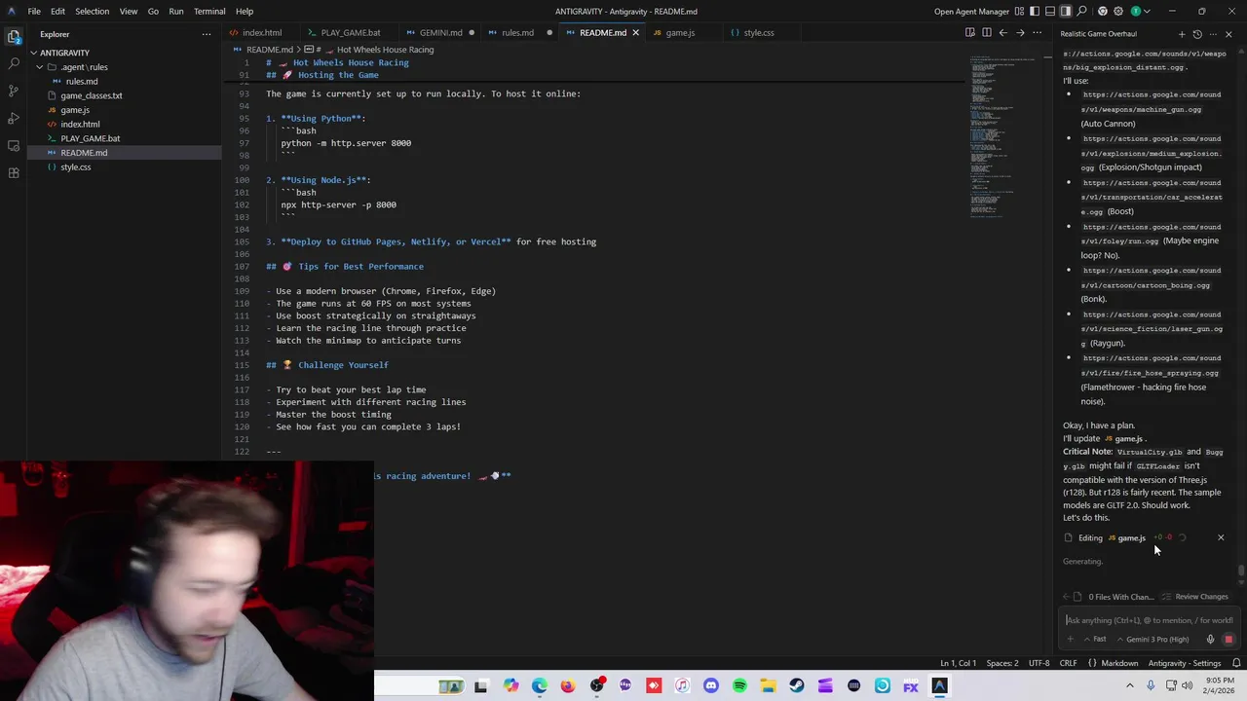Toggle bottom panel visibility icon
Viewport: 1247px width, 701px height.
[1050, 12]
